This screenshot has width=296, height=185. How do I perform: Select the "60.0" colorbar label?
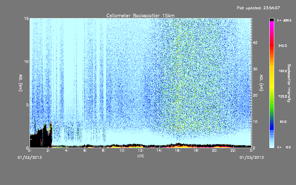point(283,122)
